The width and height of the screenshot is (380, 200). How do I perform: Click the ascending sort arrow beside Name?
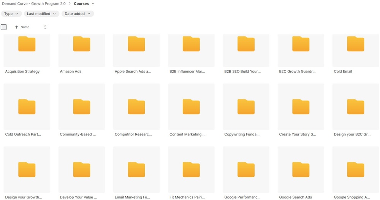tap(16, 27)
